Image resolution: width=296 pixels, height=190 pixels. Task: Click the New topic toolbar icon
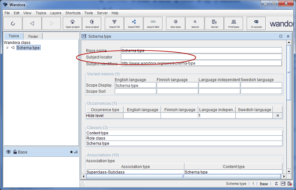tap(175, 23)
